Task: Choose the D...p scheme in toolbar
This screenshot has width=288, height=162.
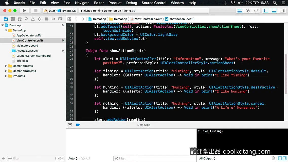Action: click(50, 11)
